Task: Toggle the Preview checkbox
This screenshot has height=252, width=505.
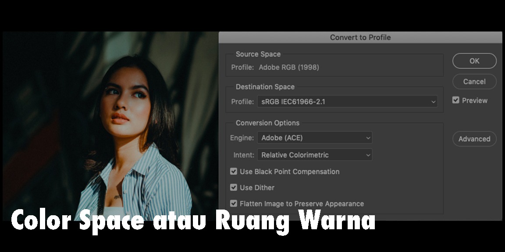Action: 455,100
